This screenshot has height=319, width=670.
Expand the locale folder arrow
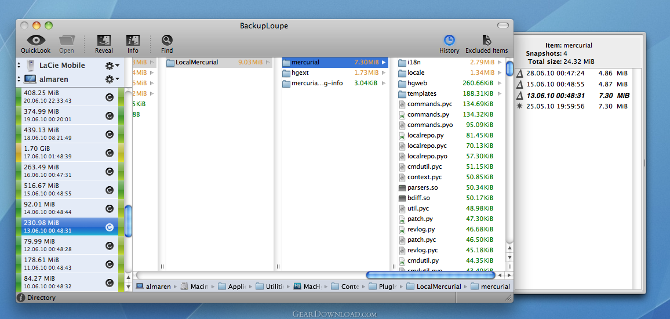coord(500,72)
